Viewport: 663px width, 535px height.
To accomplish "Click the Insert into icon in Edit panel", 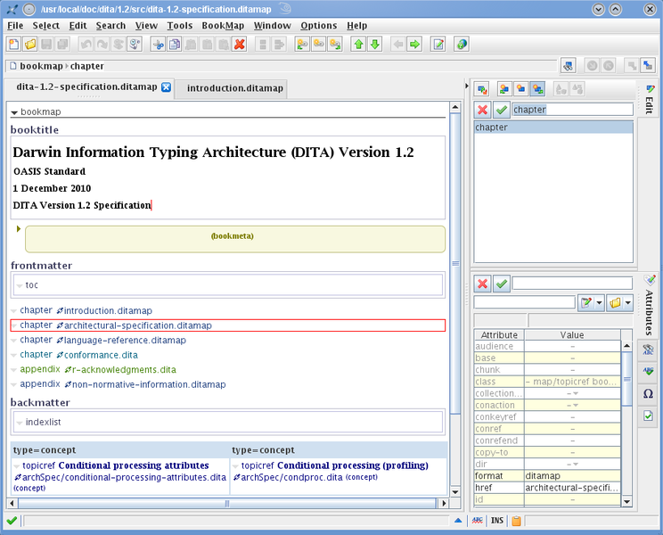I will (x=520, y=89).
